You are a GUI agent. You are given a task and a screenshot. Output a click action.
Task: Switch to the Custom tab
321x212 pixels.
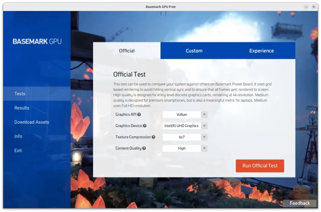pos(194,51)
